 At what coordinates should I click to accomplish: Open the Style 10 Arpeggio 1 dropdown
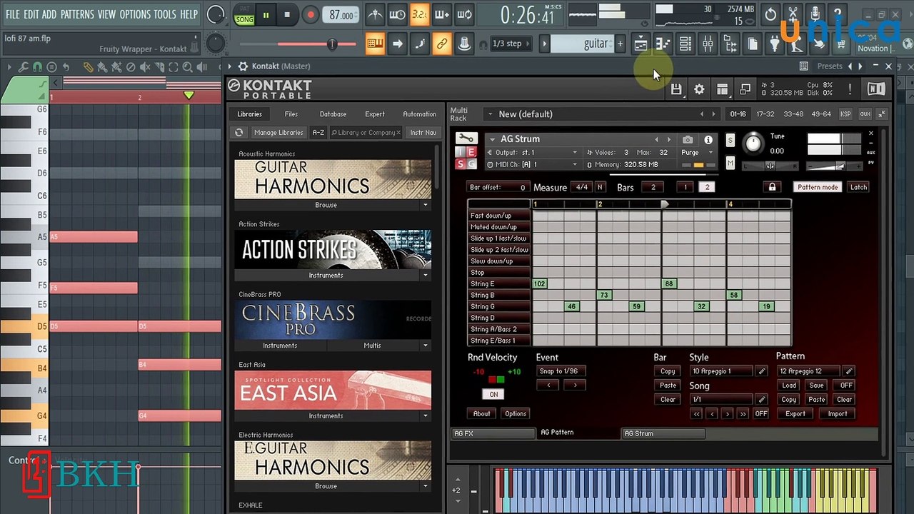(x=721, y=371)
